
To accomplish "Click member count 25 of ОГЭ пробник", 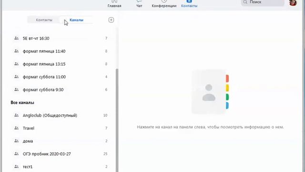I will [x=105, y=154].
